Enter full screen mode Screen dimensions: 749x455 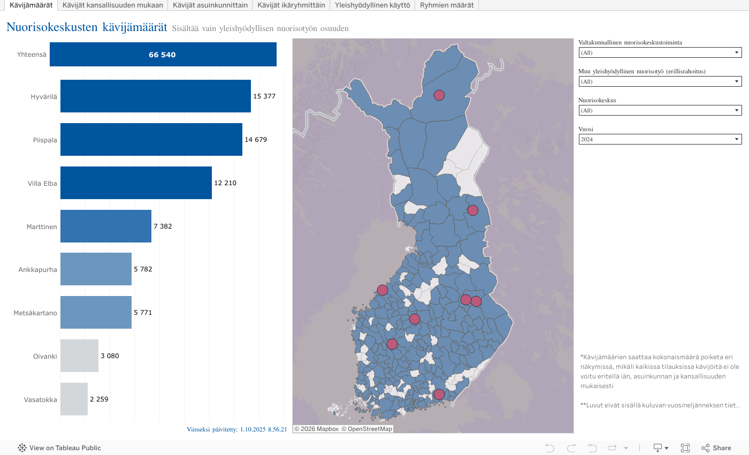685,448
